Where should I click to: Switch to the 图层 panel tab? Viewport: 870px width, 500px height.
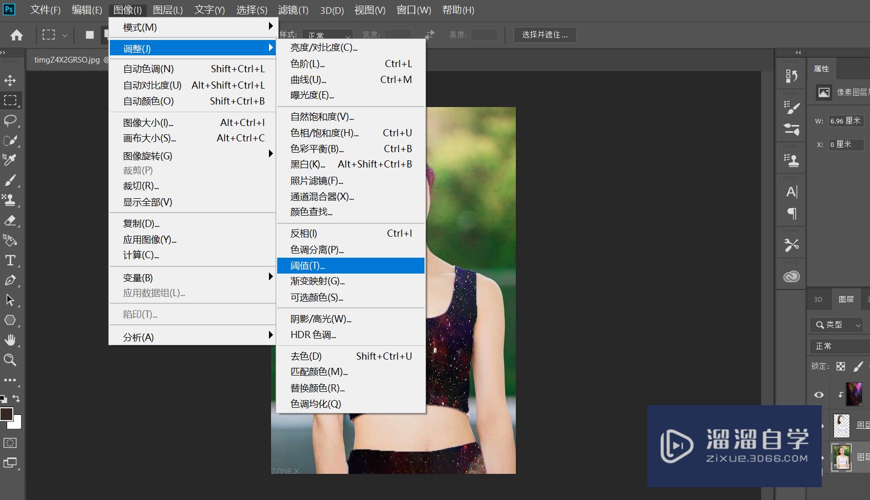(x=846, y=299)
